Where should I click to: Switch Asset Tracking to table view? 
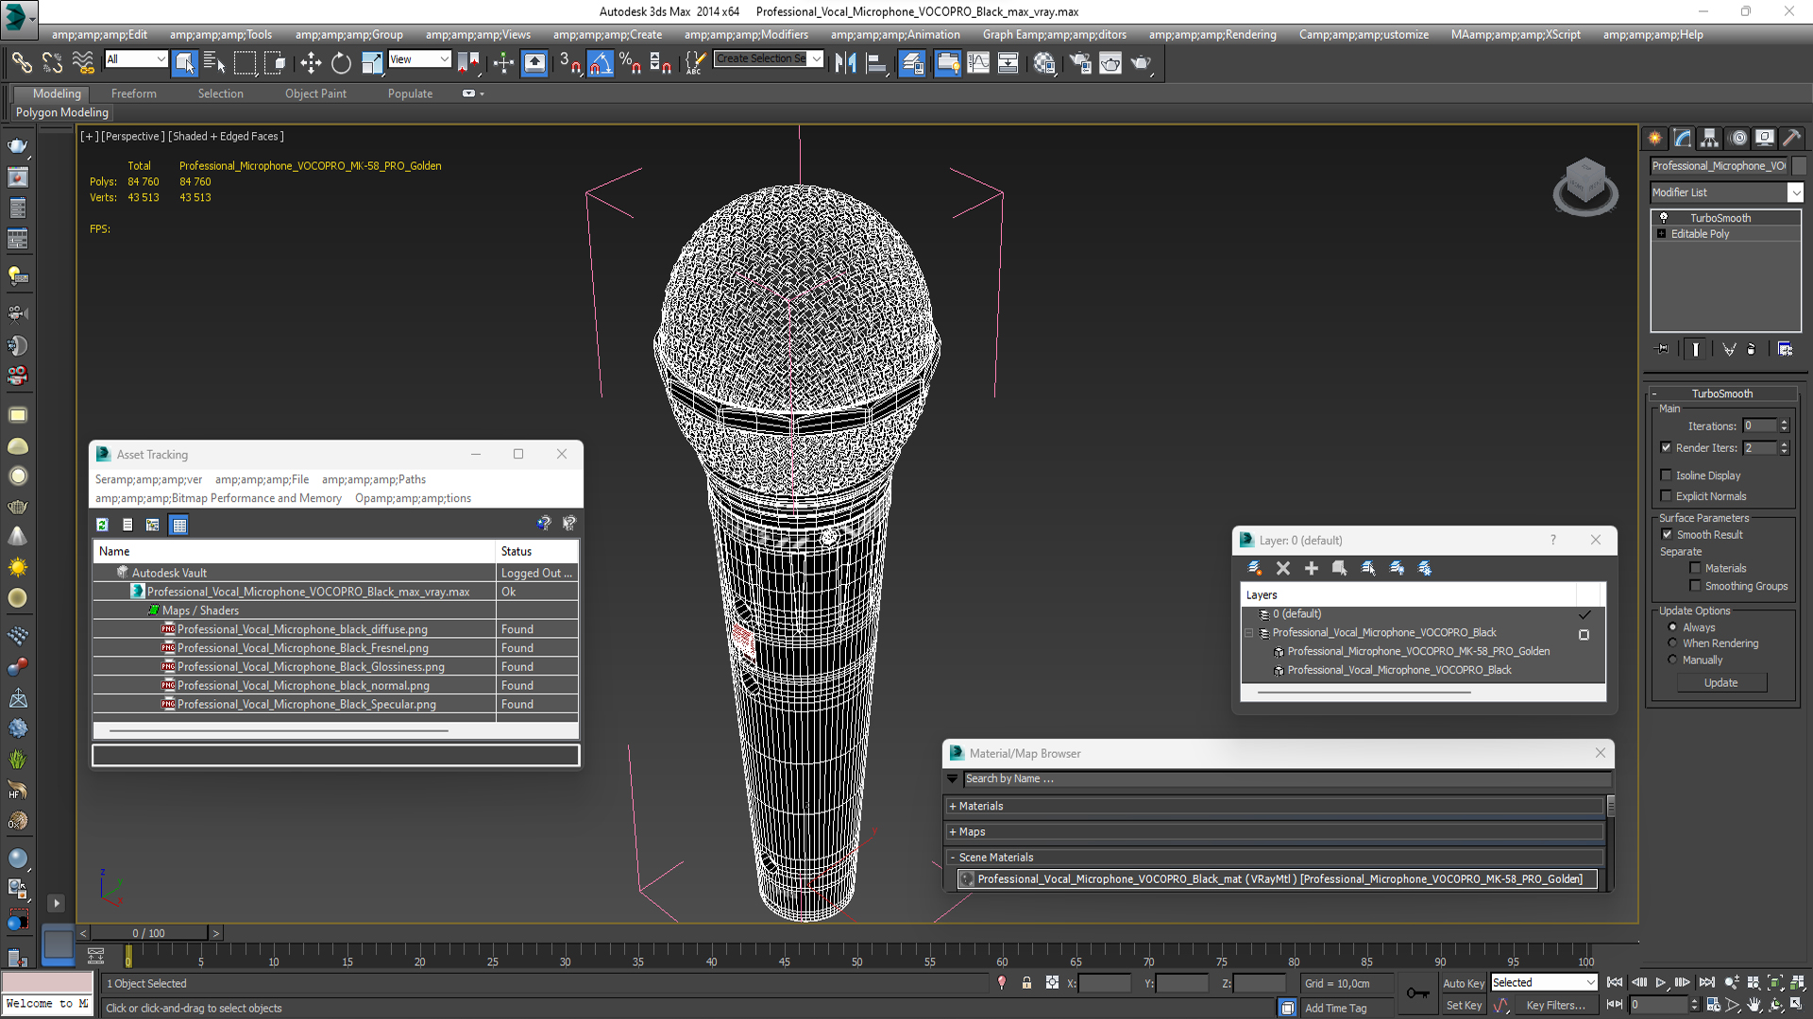coord(179,525)
